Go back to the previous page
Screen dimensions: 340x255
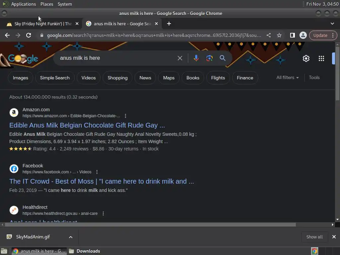7,35
